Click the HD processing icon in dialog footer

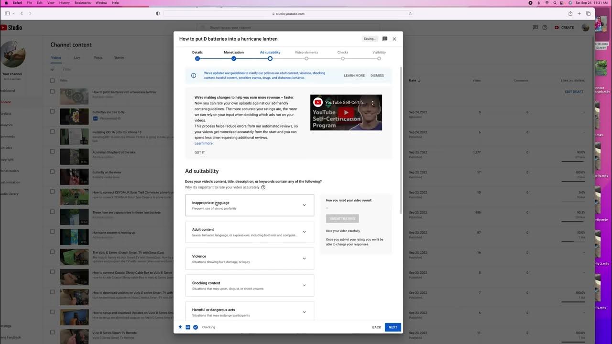[x=188, y=327]
